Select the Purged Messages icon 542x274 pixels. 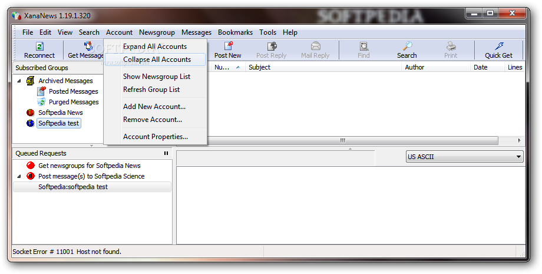41,102
